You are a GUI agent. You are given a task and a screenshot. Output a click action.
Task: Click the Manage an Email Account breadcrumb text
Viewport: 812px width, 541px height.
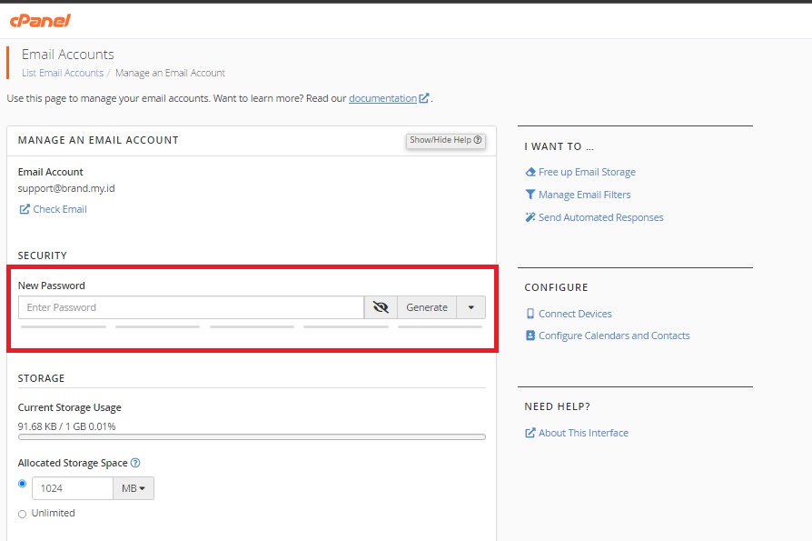pyautogui.click(x=171, y=73)
